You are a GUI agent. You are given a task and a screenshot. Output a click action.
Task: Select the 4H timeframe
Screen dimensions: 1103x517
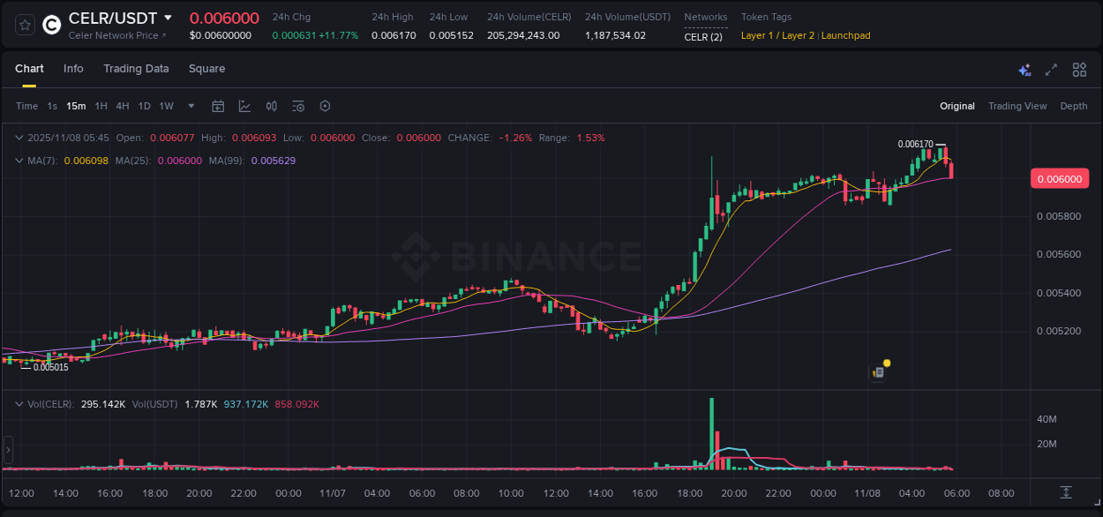tap(123, 106)
